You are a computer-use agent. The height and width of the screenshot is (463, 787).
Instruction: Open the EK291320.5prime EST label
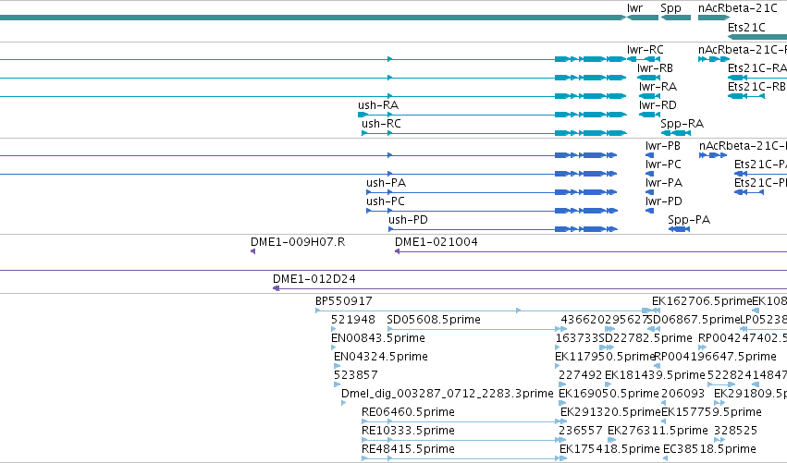tap(610, 412)
